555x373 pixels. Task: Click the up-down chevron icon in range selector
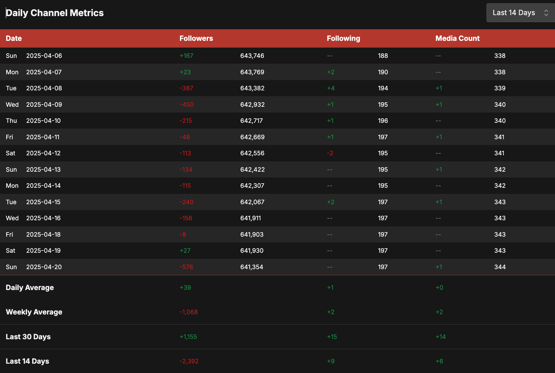point(546,13)
